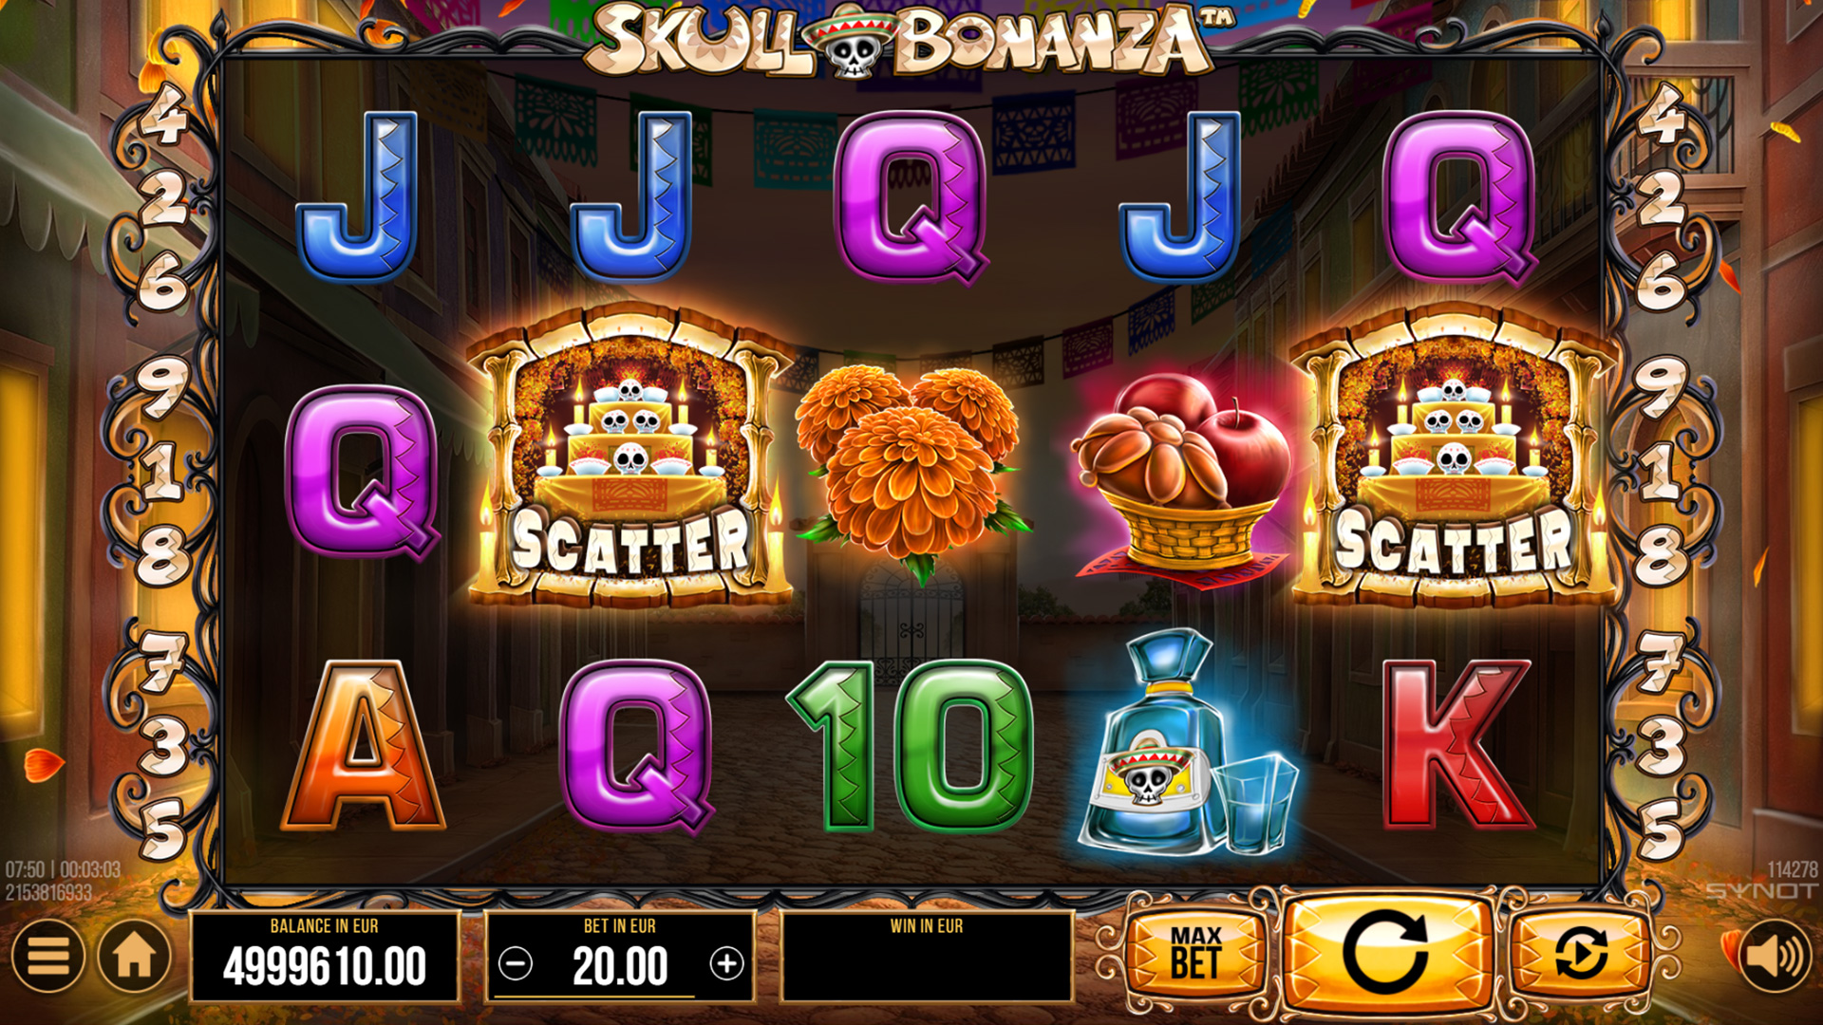Image resolution: width=1823 pixels, height=1025 pixels.
Task: Click the Win in EUR display
Action: (927, 957)
